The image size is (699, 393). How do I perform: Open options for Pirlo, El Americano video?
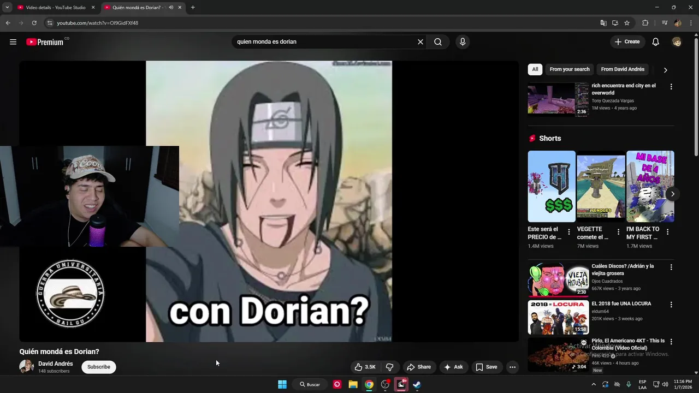[x=671, y=342]
